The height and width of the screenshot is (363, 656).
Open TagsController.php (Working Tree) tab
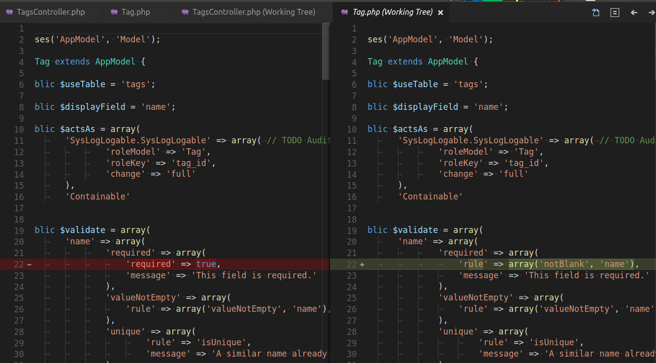[254, 12]
